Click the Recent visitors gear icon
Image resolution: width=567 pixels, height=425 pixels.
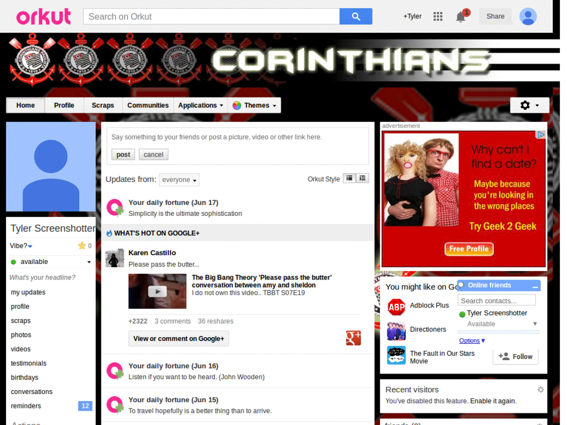click(x=540, y=390)
